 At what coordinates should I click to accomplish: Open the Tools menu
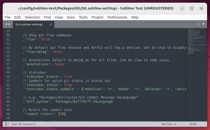click(x=83, y=17)
